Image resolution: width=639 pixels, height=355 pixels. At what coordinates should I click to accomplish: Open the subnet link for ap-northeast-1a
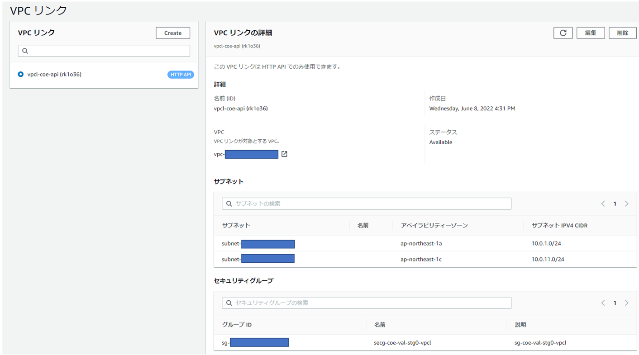pos(258,244)
